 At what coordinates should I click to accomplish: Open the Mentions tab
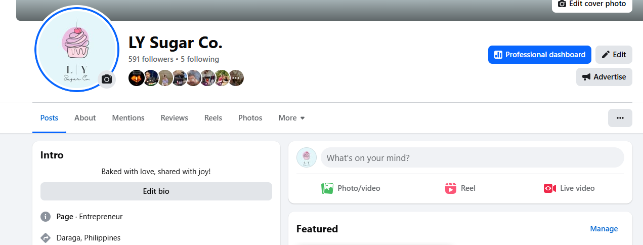coord(128,118)
